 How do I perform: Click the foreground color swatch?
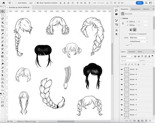pyautogui.click(x=1, y=97)
